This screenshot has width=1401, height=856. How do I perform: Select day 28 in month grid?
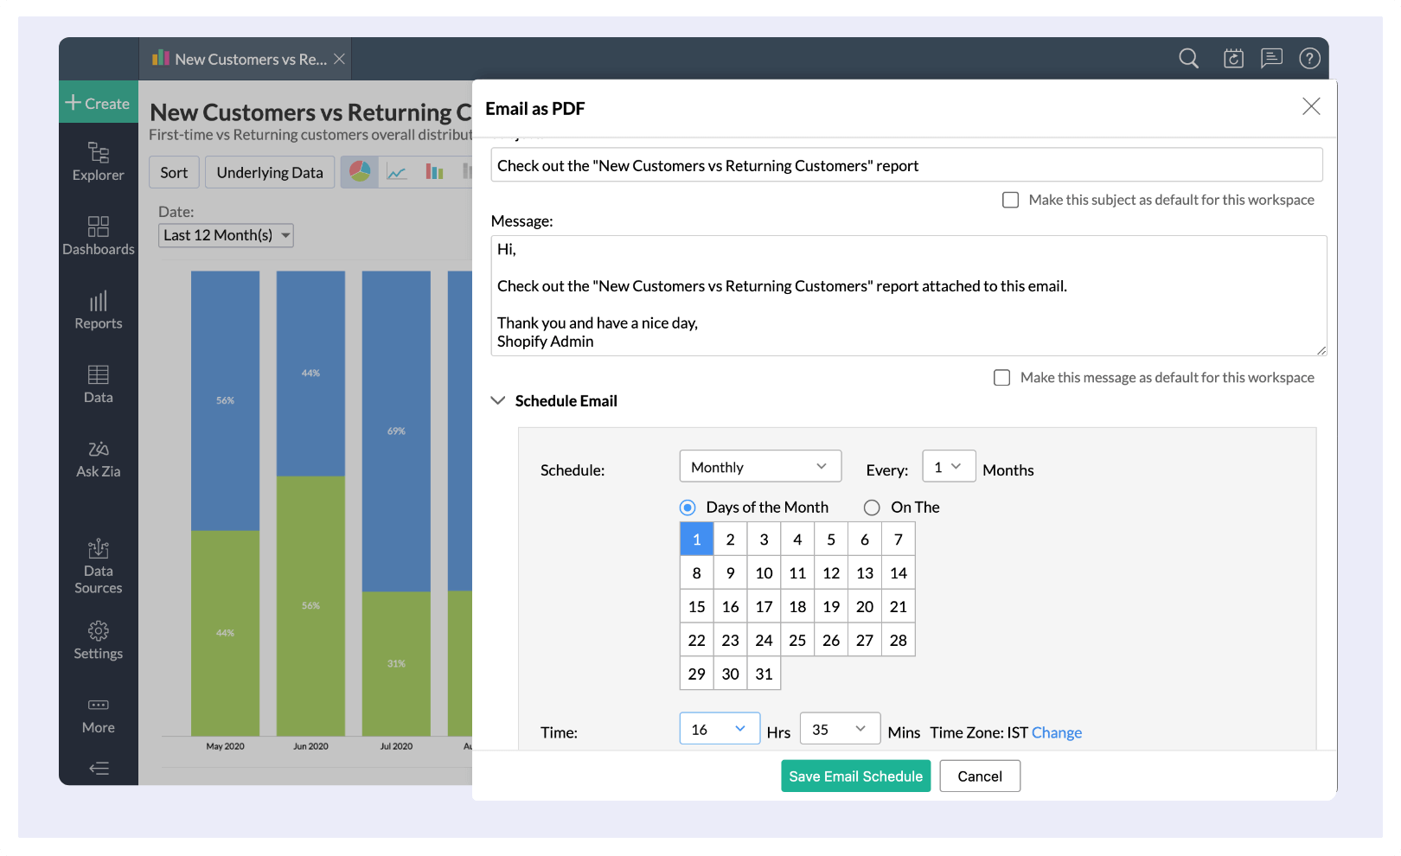[x=899, y=641]
